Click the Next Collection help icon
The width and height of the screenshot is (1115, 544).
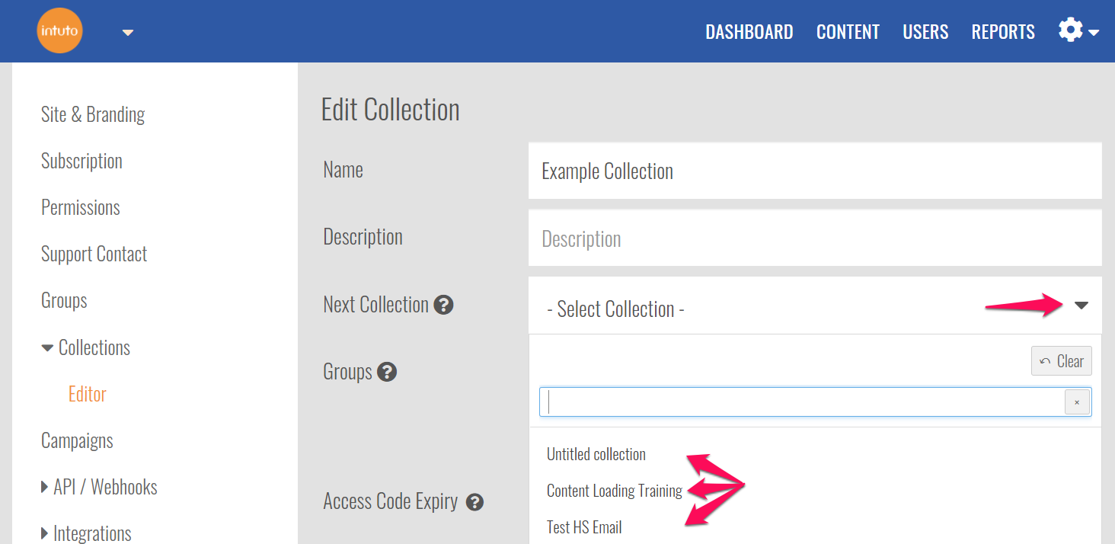(x=443, y=305)
